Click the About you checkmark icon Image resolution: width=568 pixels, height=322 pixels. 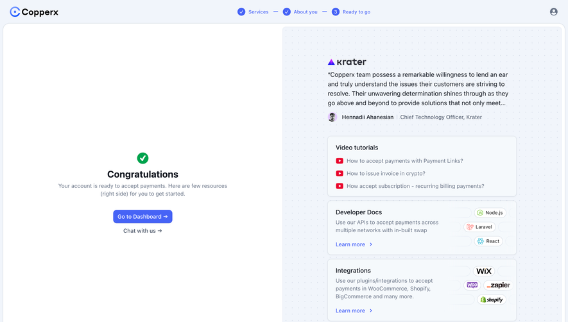click(x=286, y=12)
